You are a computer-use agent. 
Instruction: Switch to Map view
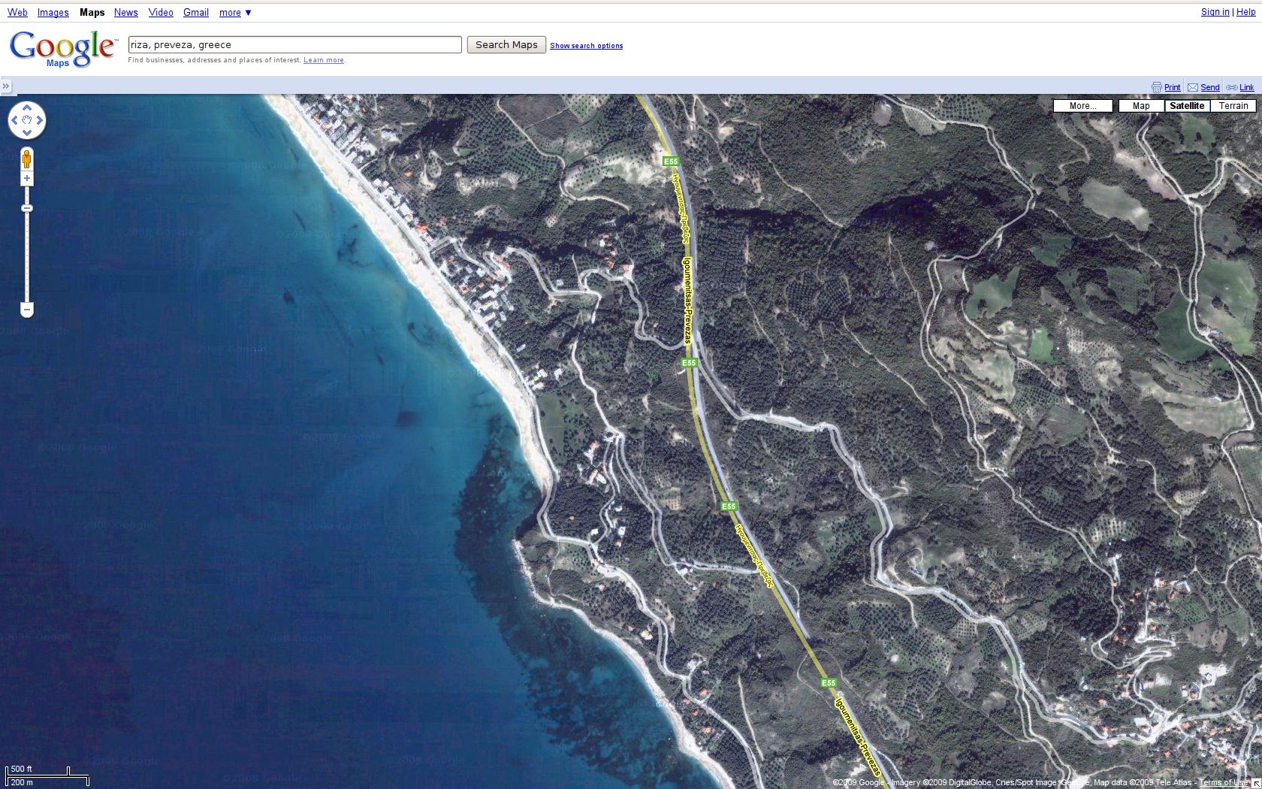(x=1141, y=106)
